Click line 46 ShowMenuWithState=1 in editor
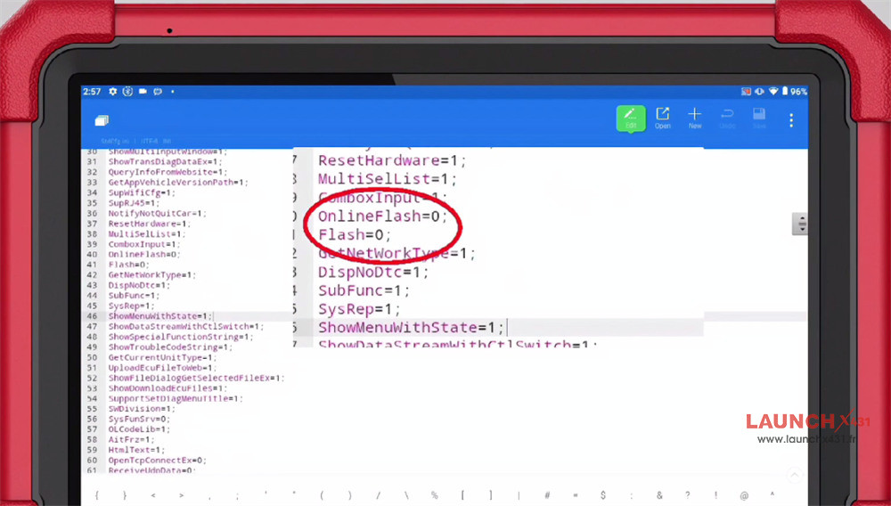Screen dimensions: 891x506 coord(160,316)
